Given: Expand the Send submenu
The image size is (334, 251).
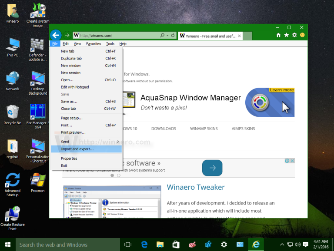Looking at the screenshot, I should (86, 142).
